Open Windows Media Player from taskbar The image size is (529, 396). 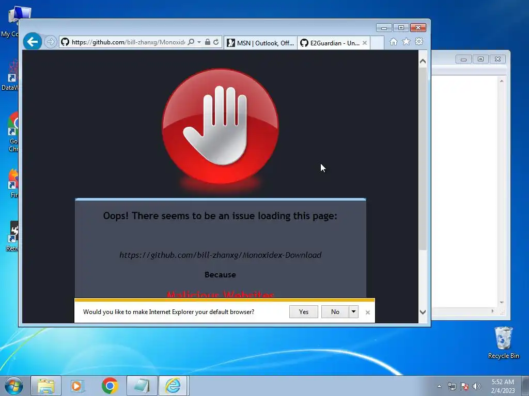coord(77,386)
